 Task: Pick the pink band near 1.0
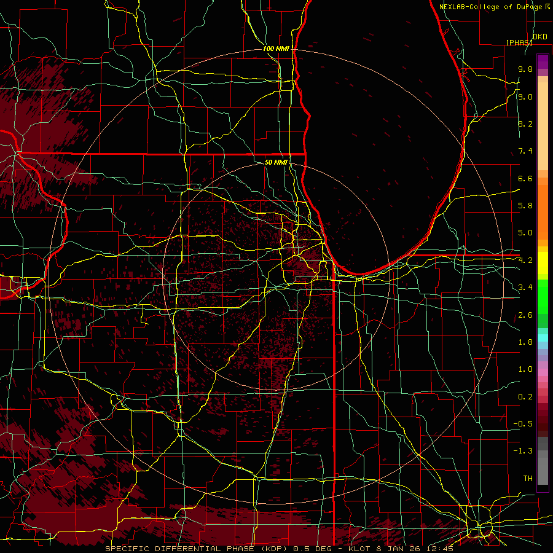pyautogui.click(x=543, y=372)
